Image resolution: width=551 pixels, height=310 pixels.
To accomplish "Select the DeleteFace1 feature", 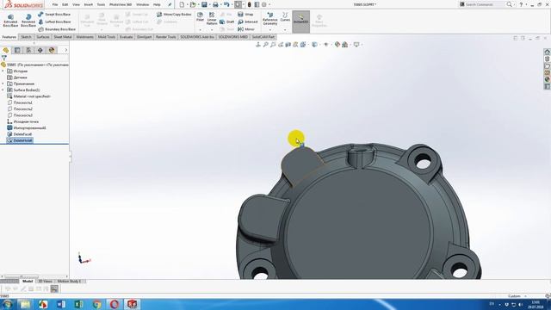I will pyautogui.click(x=20, y=134).
